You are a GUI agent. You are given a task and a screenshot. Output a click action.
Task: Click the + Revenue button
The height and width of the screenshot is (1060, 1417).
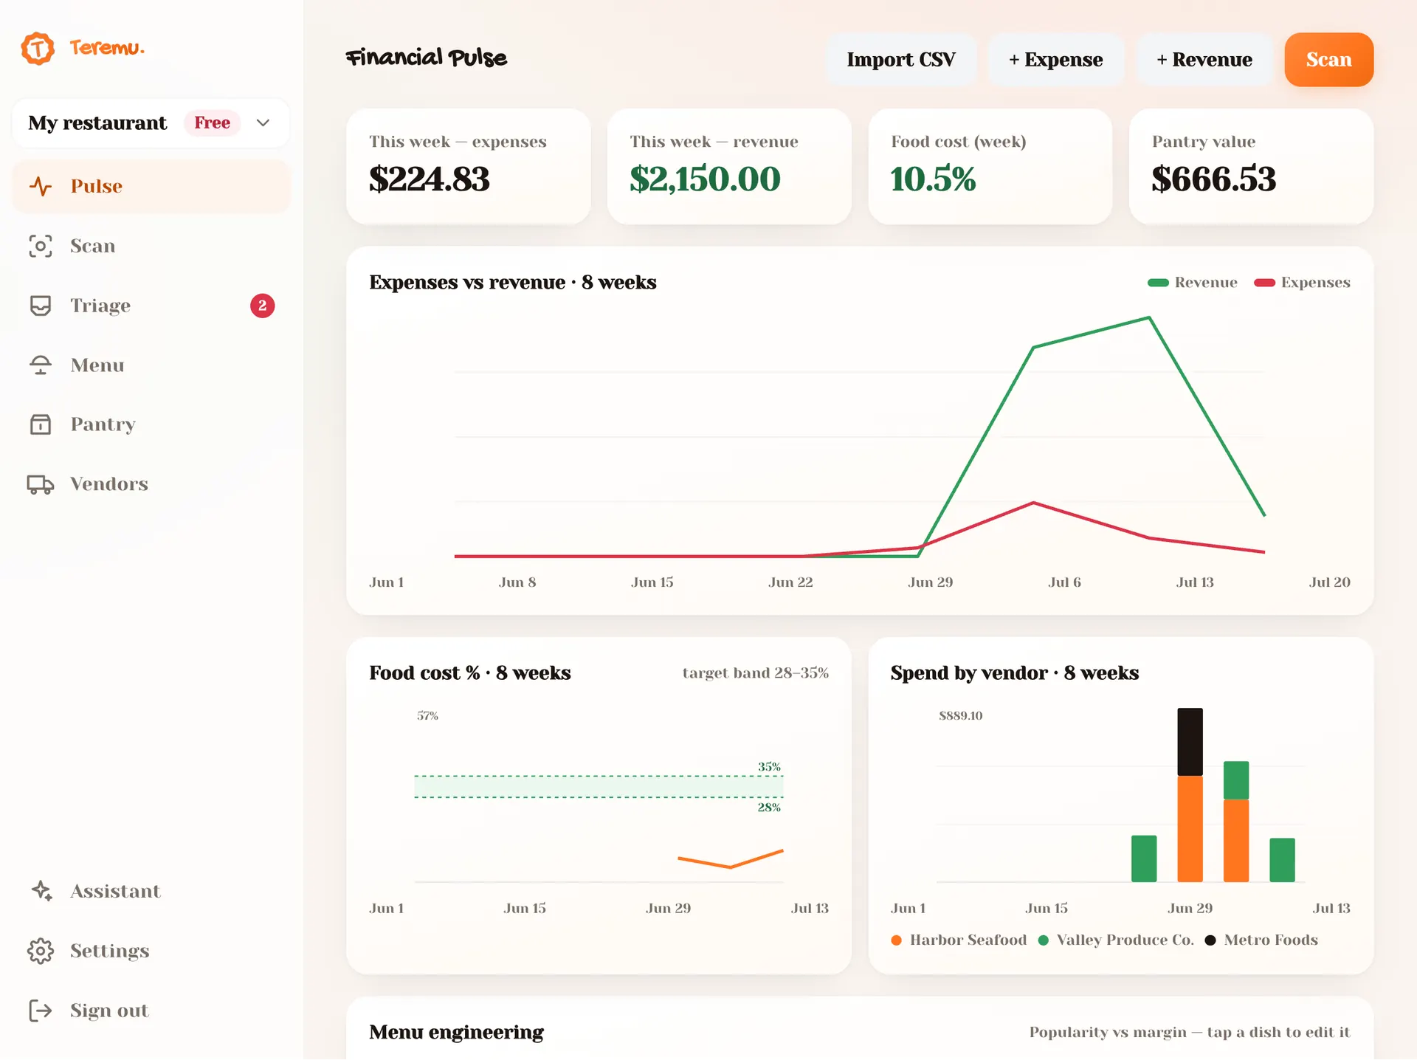[1204, 60]
